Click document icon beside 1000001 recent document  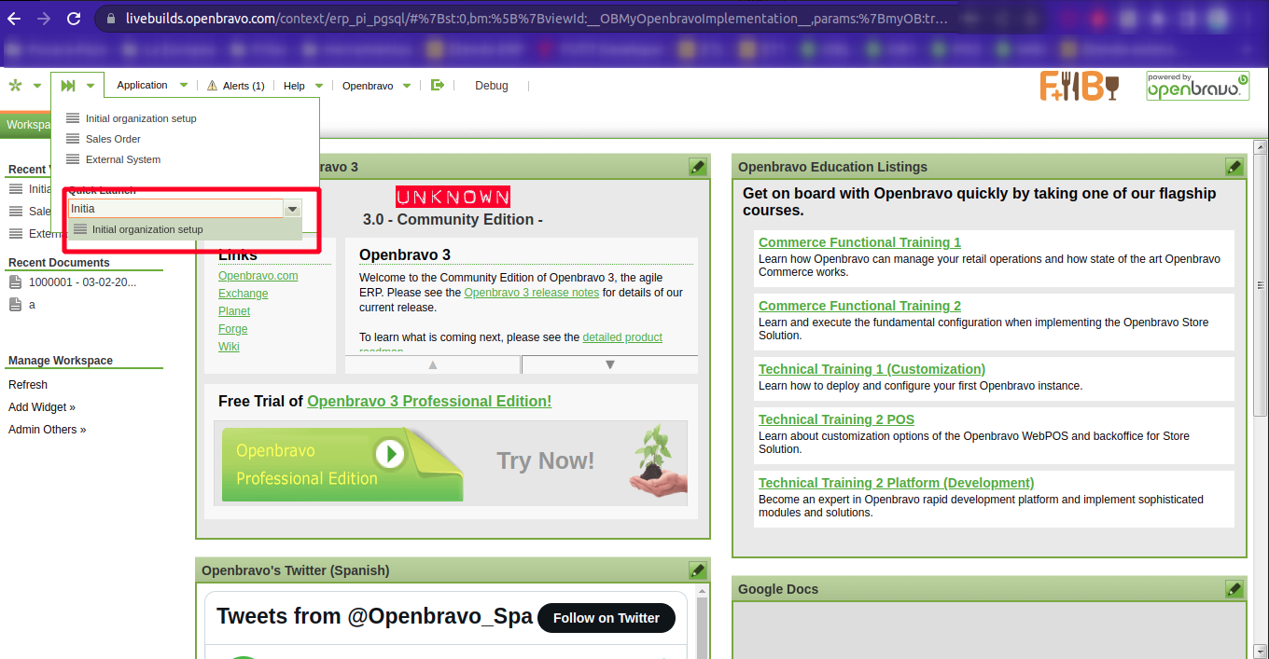(x=15, y=281)
